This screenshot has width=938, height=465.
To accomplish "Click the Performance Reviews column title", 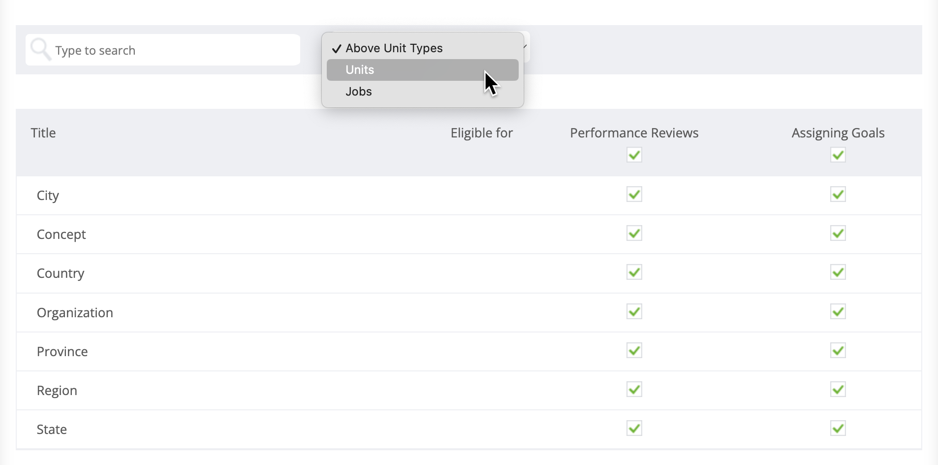I will (x=634, y=133).
